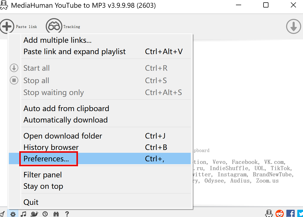Open History browser from menu
Viewport: 303px width, 217px height.
pyautogui.click(x=51, y=147)
